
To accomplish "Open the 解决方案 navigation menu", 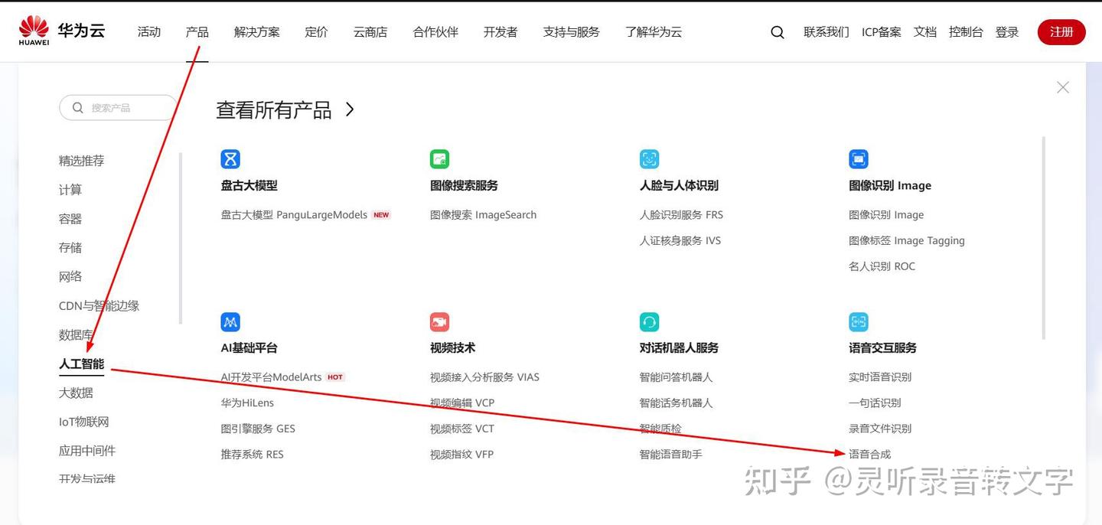I will click(257, 32).
